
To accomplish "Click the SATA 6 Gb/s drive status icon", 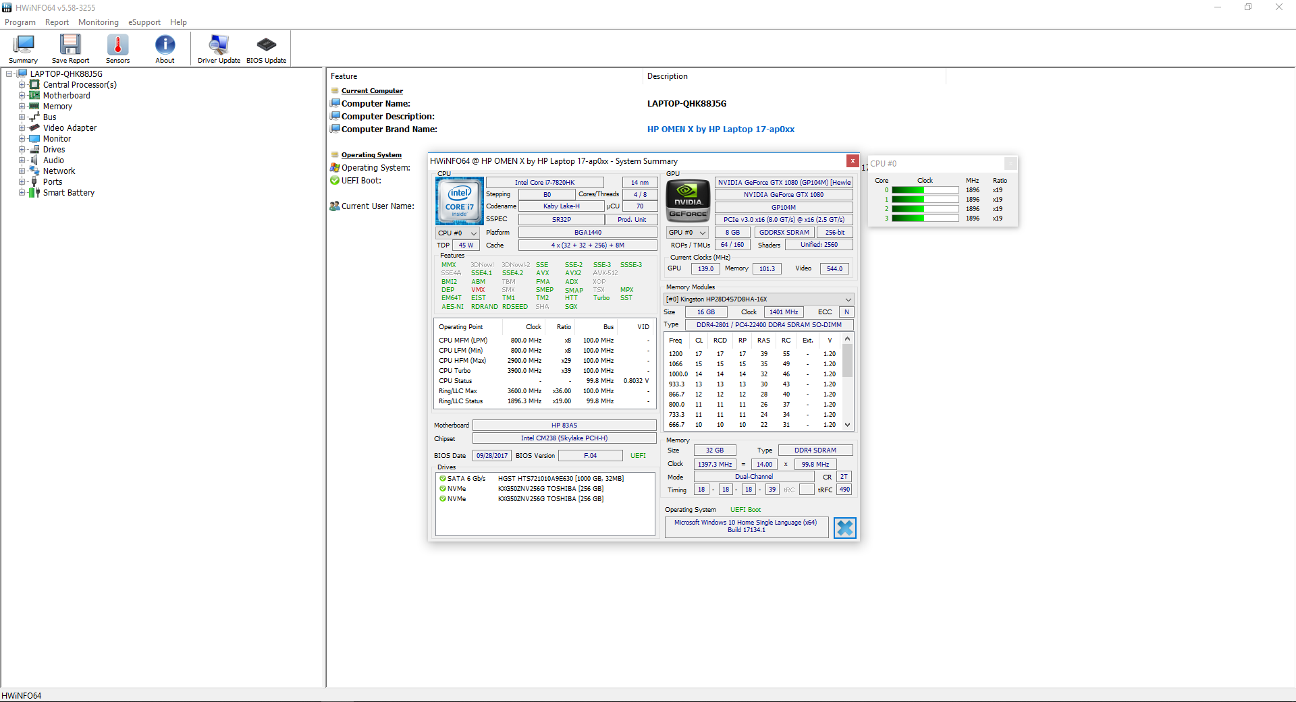I will click(443, 479).
